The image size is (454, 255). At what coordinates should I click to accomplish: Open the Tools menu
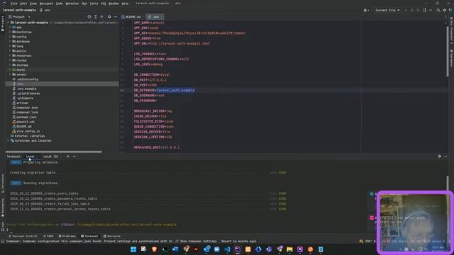point(94,4)
